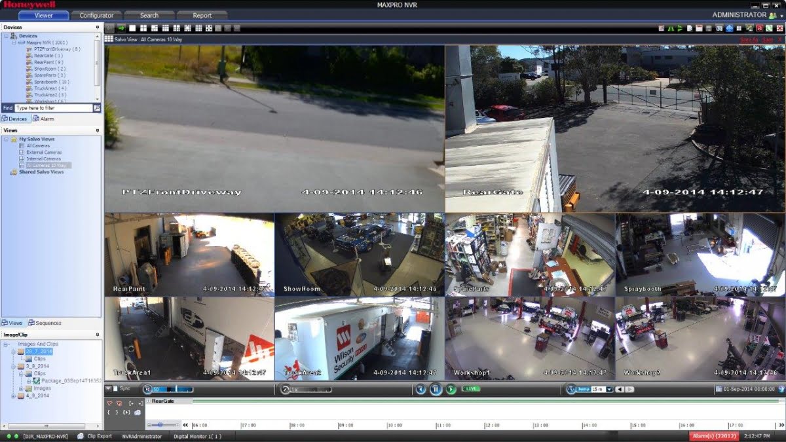Image resolution: width=786 pixels, height=442 pixels.
Task: Pause playback with the pause button
Action: (436, 390)
